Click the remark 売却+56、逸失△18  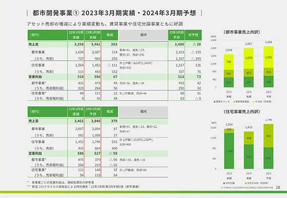[x=132, y=83]
